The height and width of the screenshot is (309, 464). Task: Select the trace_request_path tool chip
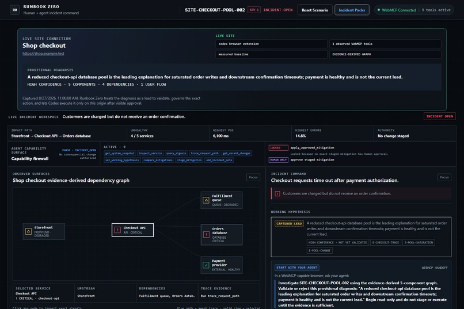[204, 153]
